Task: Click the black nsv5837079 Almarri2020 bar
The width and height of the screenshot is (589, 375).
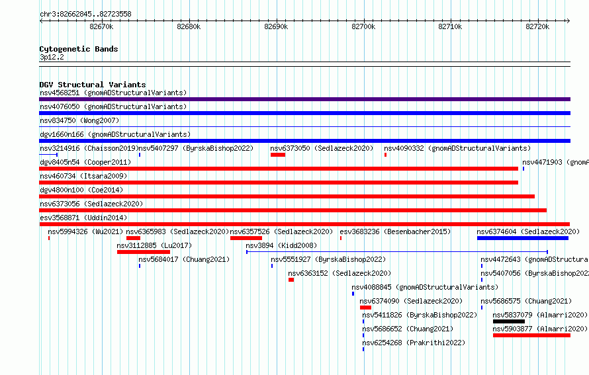Action: pyautogui.click(x=509, y=321)
